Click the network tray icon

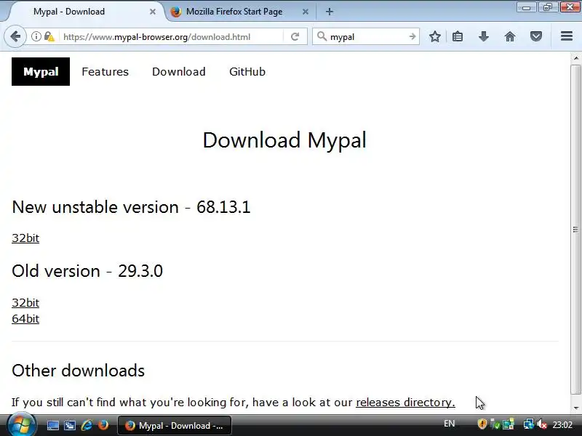528,424
